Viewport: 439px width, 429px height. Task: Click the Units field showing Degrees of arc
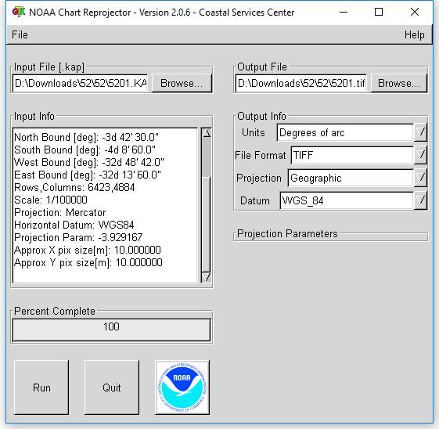pyautogui.click(x=345, y=132)
